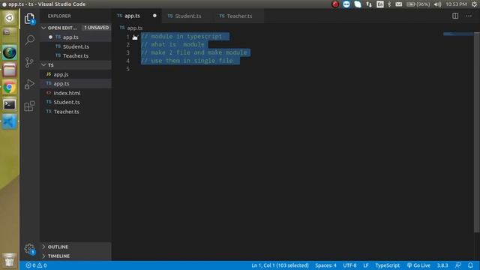
Task: Split the editor to the right
Action: 455,16
